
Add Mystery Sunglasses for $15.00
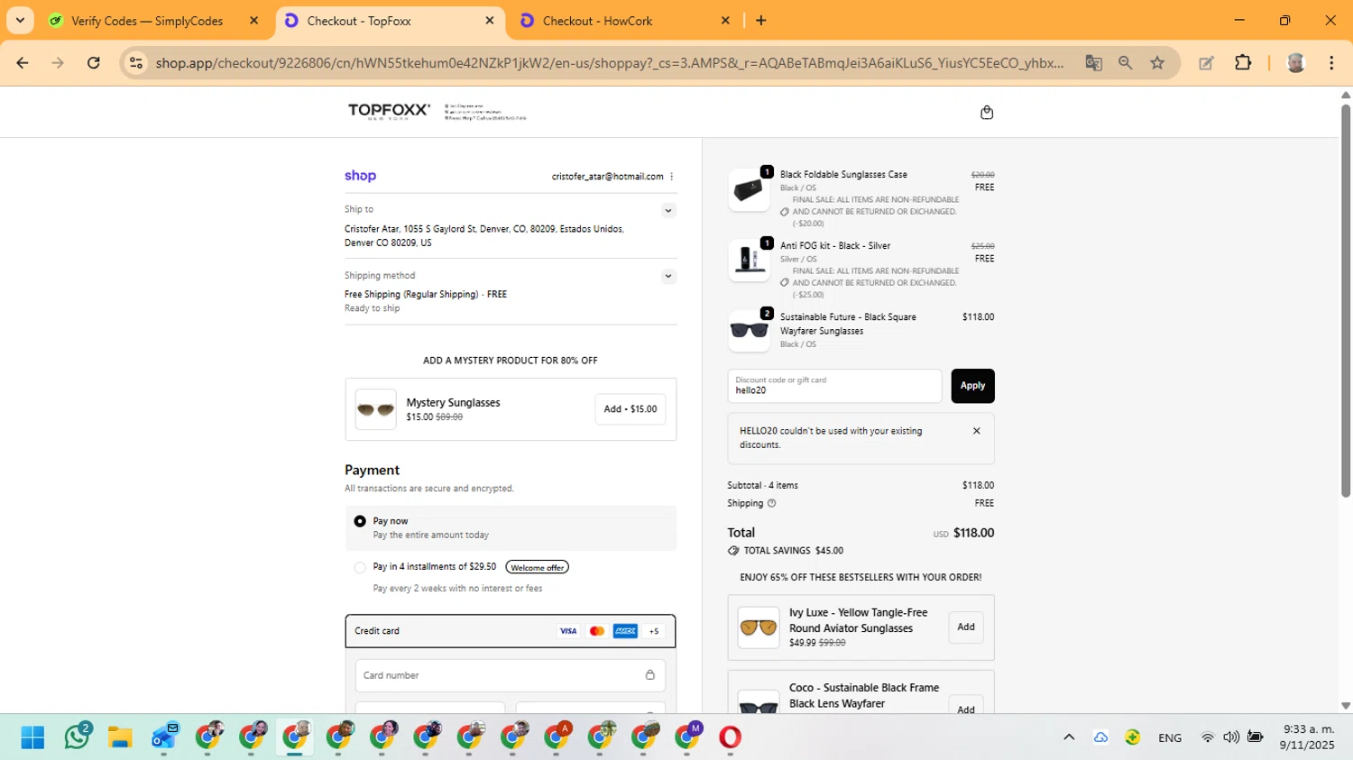tap(630, 409)
